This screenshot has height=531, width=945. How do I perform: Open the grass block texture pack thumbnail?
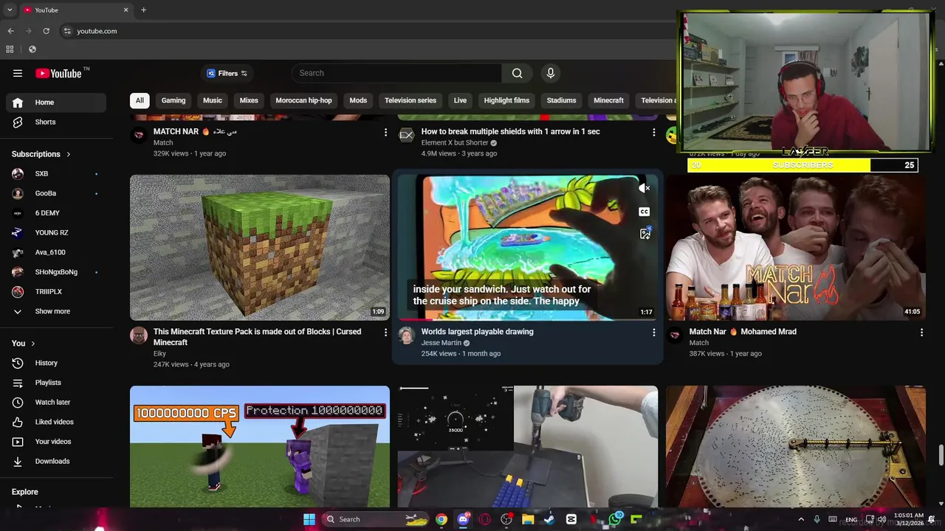(260, 247)
